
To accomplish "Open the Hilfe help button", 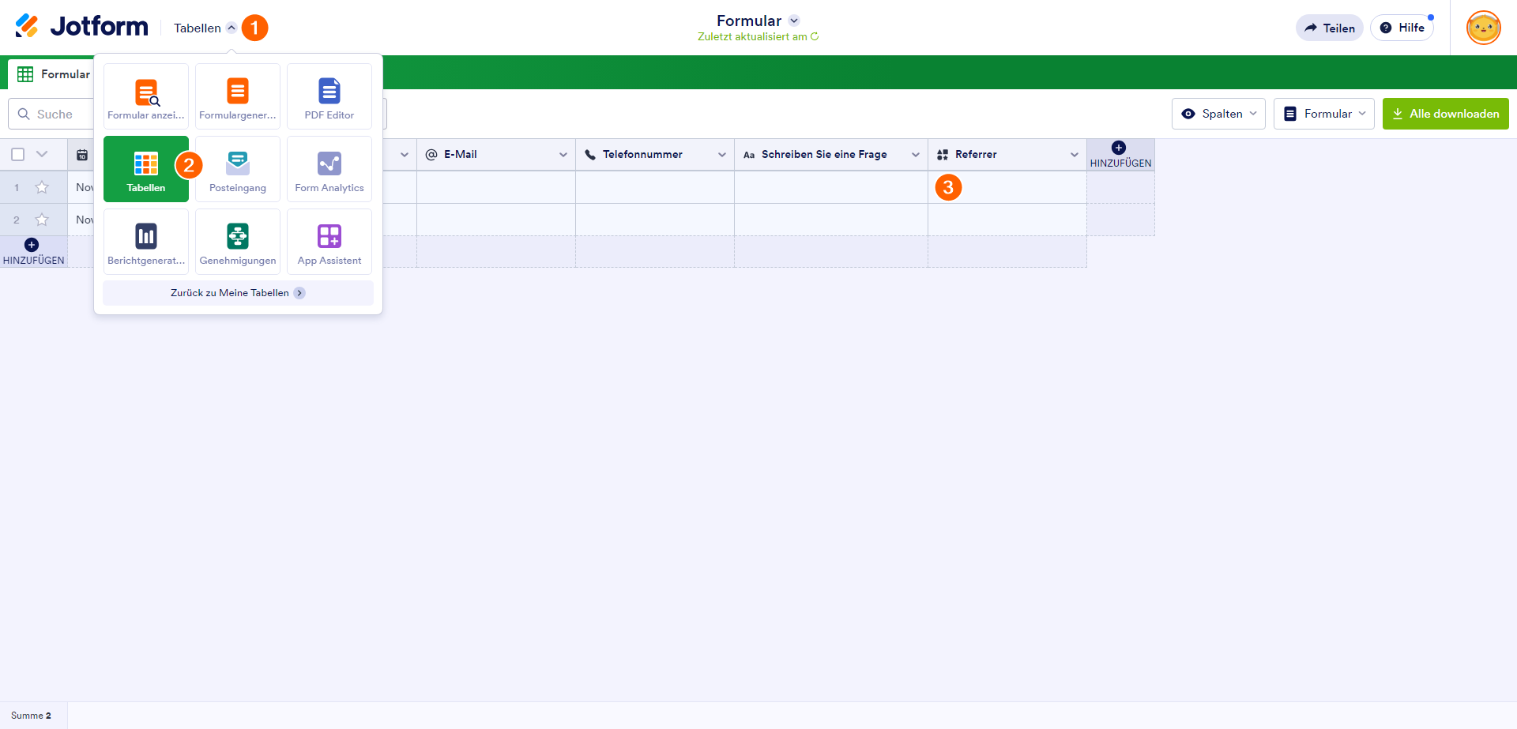I will [x=1402, y=28].
